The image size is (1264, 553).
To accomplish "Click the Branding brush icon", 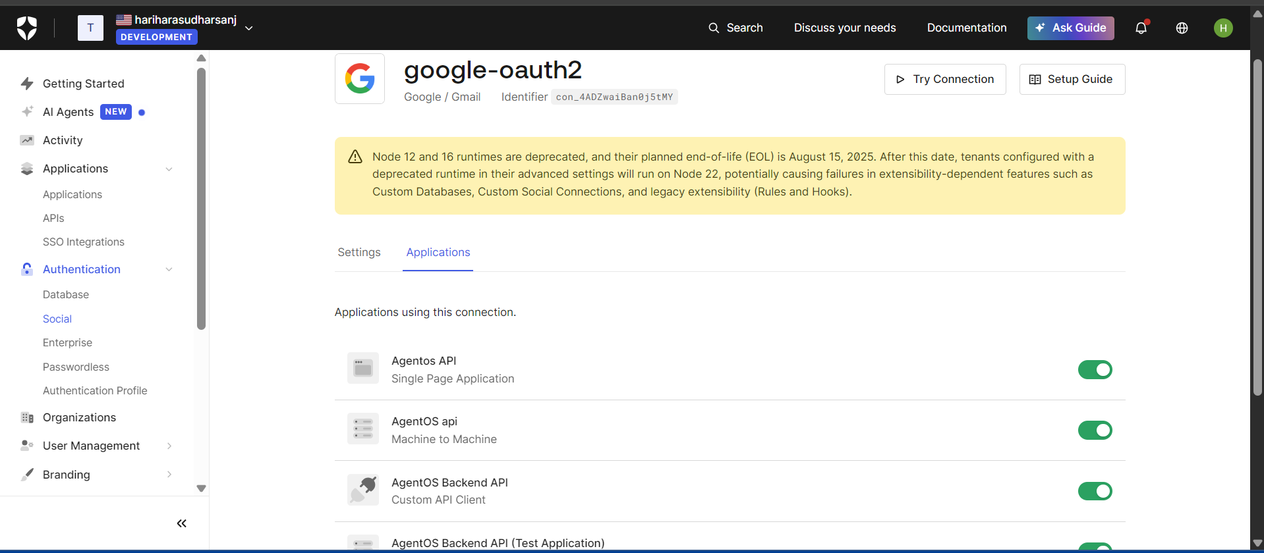I will 27,475.
